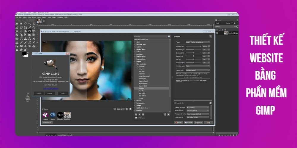Click the Paramètres... button

[x=47, y=123]
